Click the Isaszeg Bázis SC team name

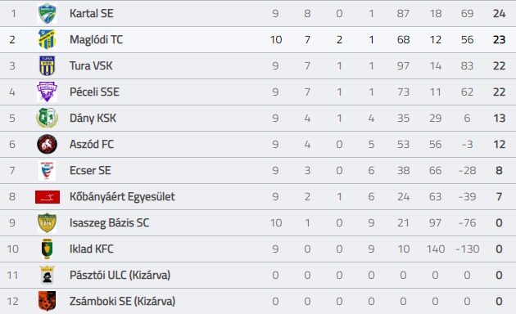(109, 222)
